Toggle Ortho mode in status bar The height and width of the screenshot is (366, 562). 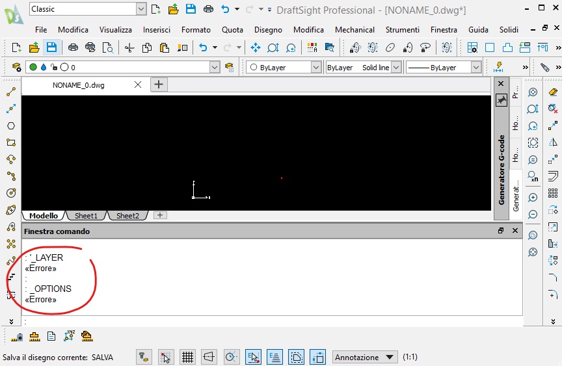pyautogui.click(x=209, y=357)
